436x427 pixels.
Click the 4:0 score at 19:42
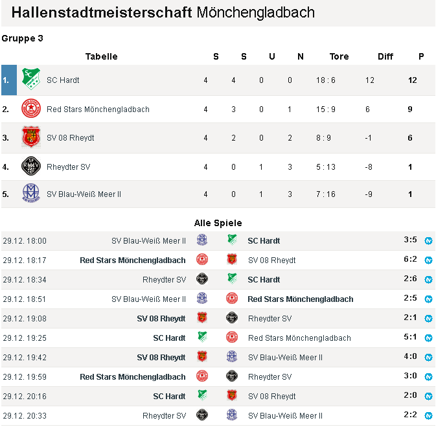coord(410,356)
